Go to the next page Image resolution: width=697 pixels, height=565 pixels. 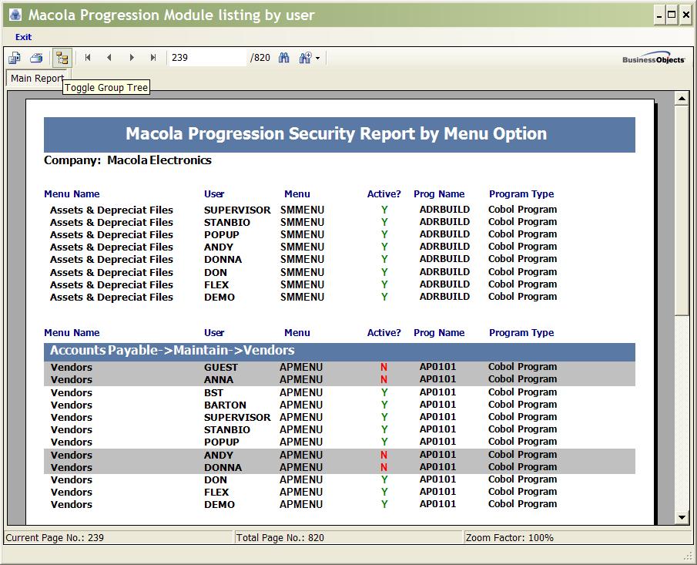(132, 57)
